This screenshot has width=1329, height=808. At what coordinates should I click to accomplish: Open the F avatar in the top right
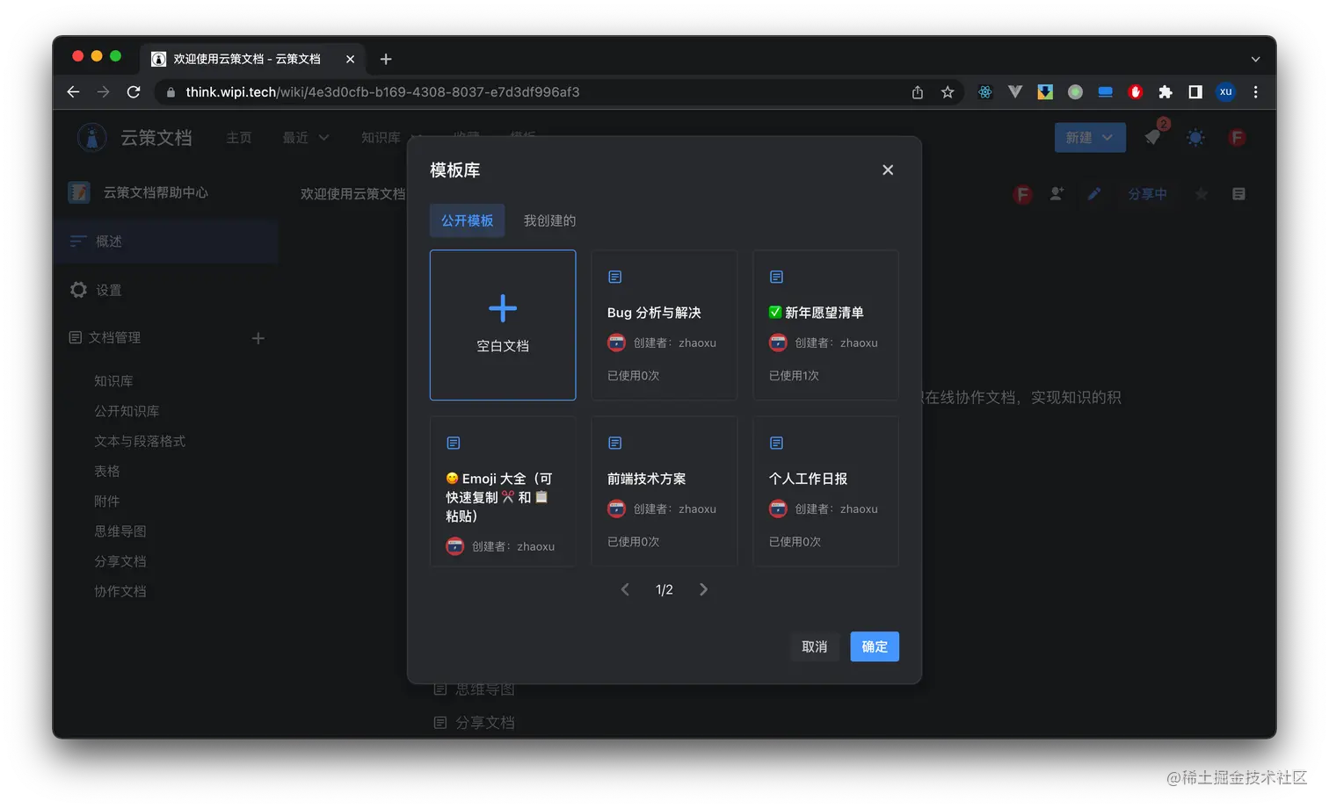coord(1237,137)
